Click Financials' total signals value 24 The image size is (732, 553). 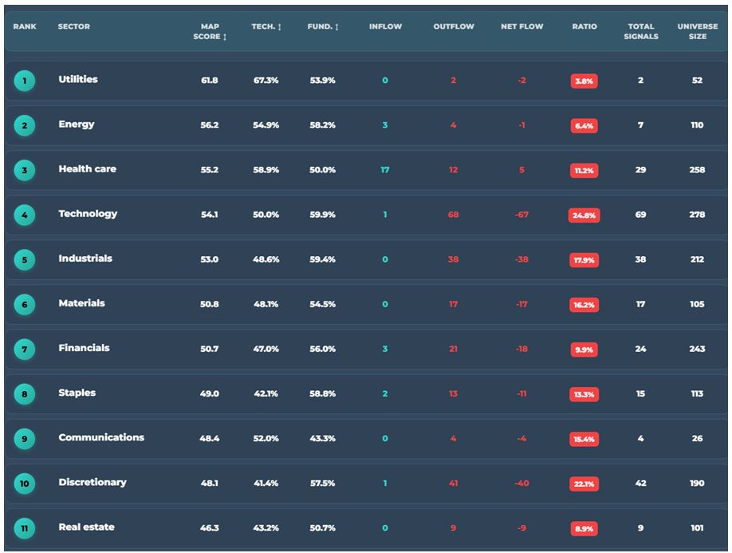coord(640,349)
